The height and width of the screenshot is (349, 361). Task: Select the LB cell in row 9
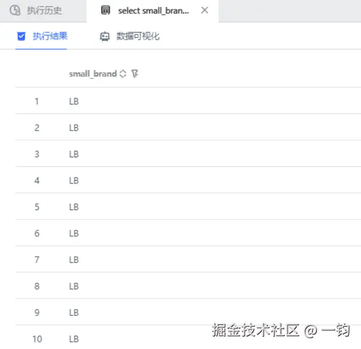74,313
